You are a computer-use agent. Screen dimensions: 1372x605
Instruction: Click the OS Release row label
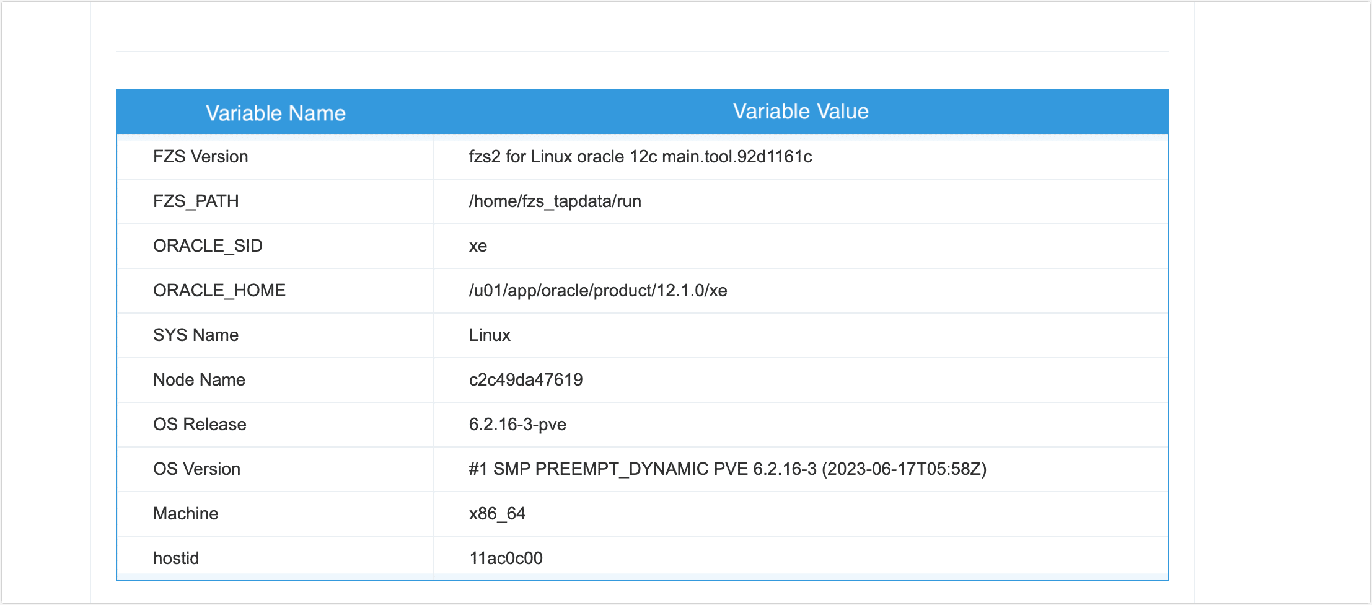click(x=200, y=425)
